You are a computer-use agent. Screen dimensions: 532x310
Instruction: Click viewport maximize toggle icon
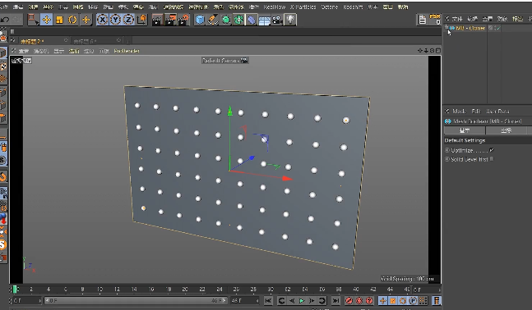click(x=438, y=50)
